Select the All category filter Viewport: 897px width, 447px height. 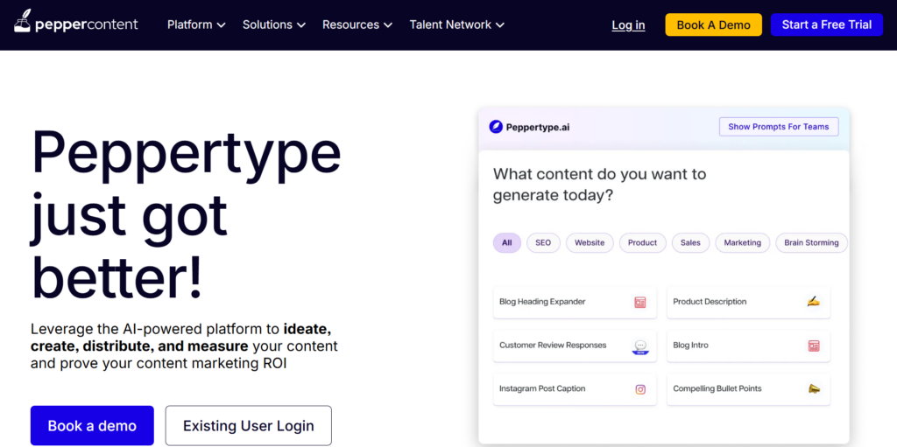coord(506,243)
